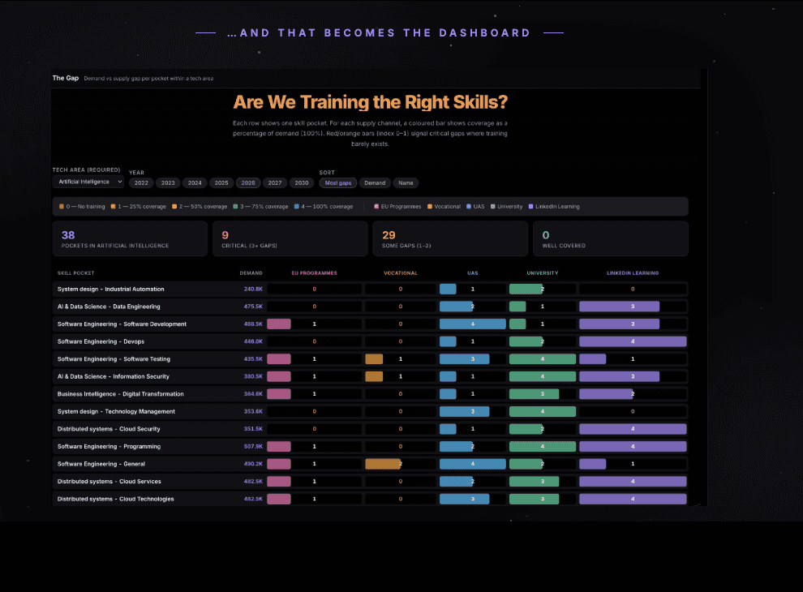Select the System design - Industrial Automation row

point(370,289)
